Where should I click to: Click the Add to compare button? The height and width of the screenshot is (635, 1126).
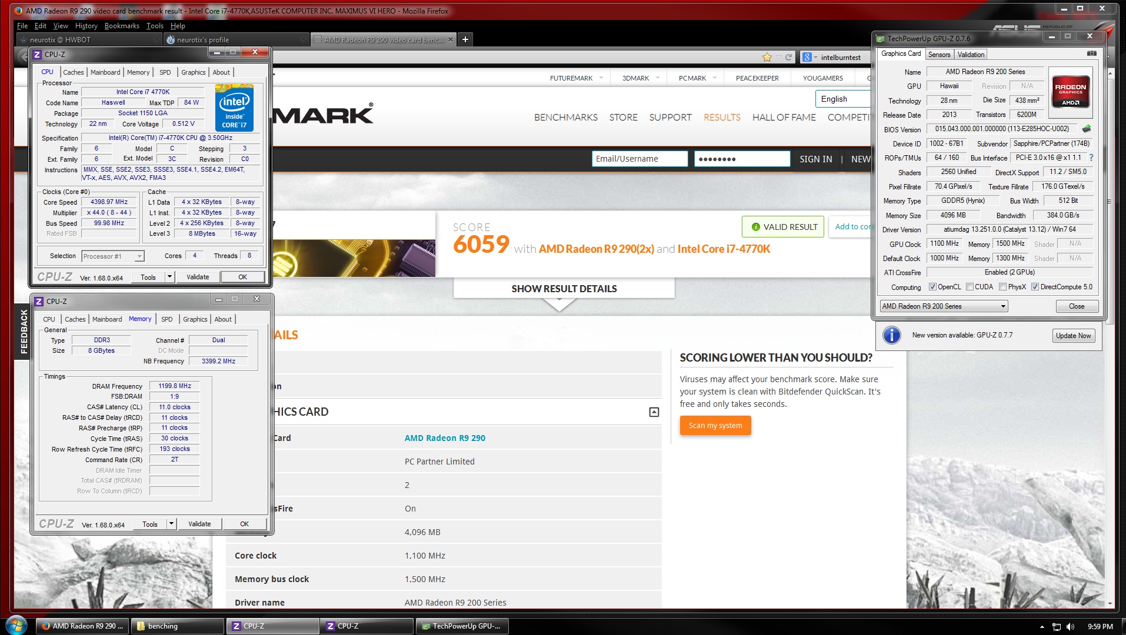850,226
